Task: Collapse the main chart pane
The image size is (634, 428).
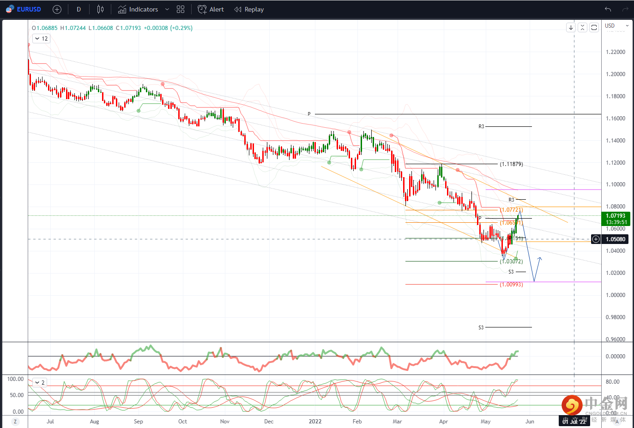Action: (582, 27)
